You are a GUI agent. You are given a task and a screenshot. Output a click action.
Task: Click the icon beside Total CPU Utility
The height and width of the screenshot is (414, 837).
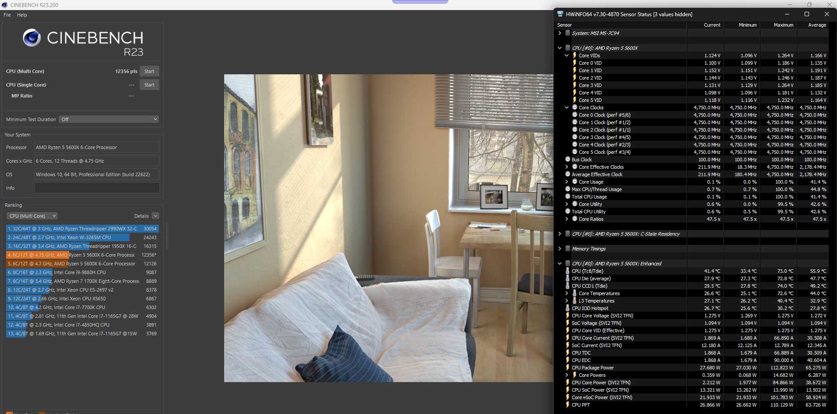click(568, 212)
